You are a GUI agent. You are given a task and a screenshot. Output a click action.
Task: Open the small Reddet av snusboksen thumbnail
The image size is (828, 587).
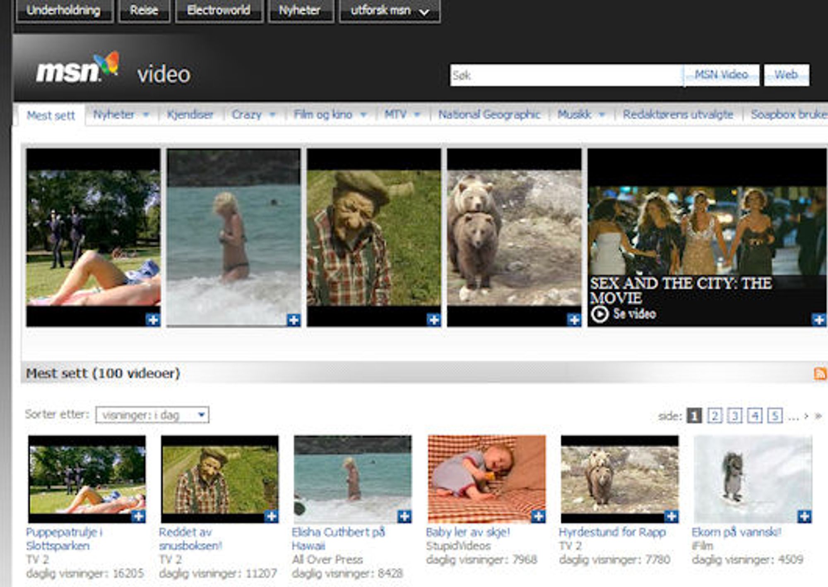click(220, 479)
